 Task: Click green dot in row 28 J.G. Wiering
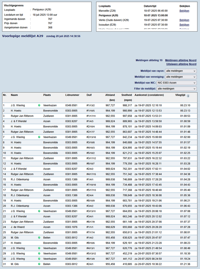[39, 248]
